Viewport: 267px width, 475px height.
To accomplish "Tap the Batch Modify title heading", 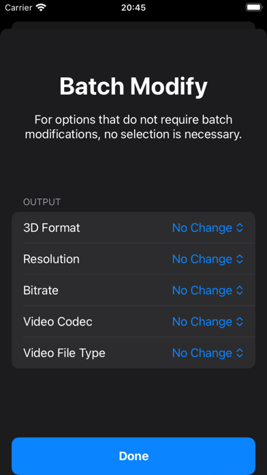I will (x=133, y=87).
